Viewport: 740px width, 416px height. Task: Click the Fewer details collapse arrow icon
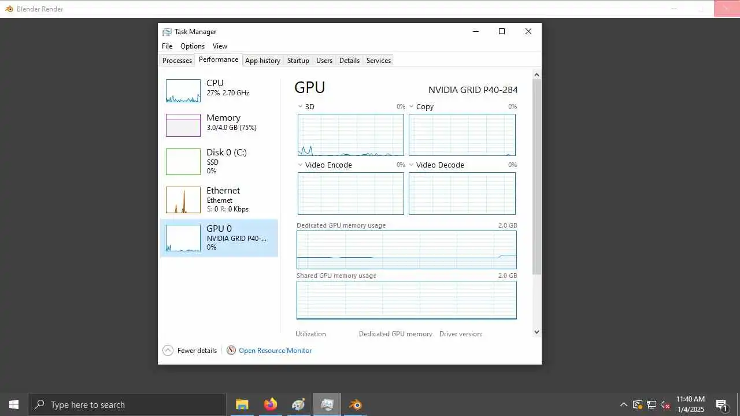(x=168, y=351)
